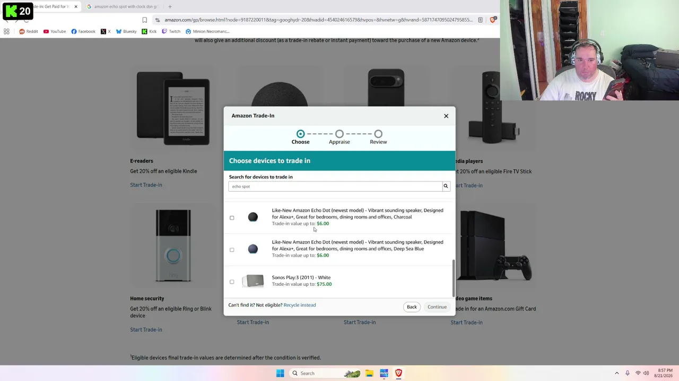Open the taskbar app next to File Explorer

(x=384, y=373)
